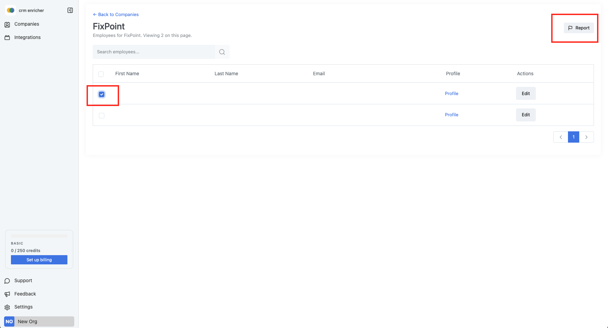Click the Companies icon in the sidebar
Viewport: 608px width, 328px height.
[x=7, y=24]
